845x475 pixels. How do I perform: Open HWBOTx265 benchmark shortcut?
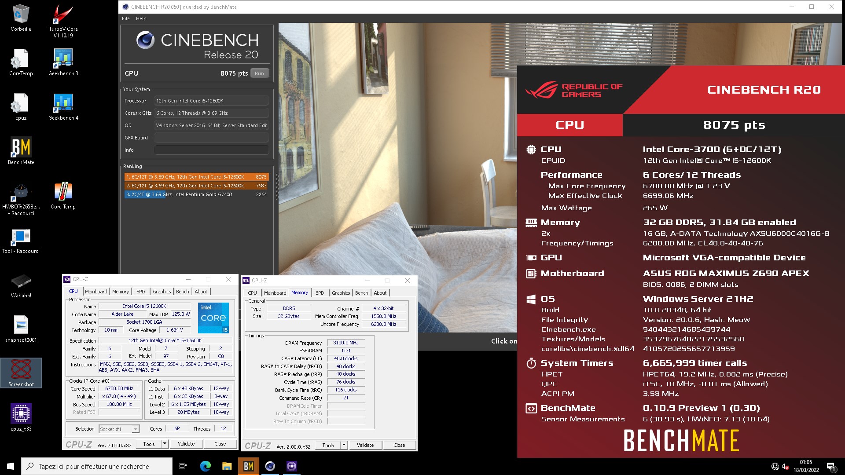tap(21, 199)
